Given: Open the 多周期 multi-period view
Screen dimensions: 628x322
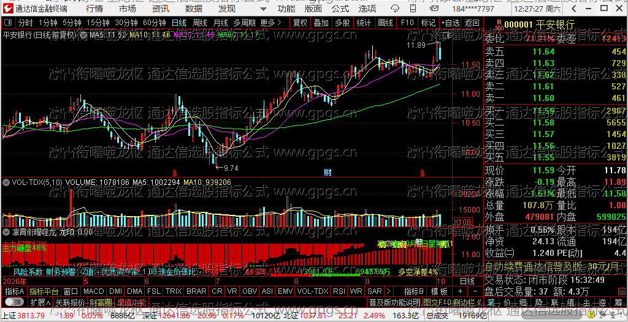Looking at the screenshot, I should click(245, 23).
